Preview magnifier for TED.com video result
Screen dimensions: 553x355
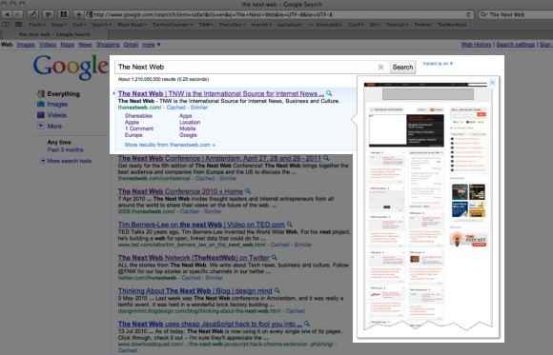click(290, 225)
